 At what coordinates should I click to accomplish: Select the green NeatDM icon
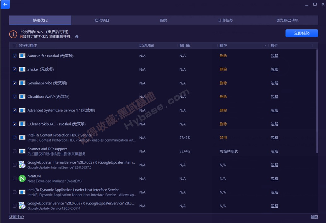coord(22,179)
